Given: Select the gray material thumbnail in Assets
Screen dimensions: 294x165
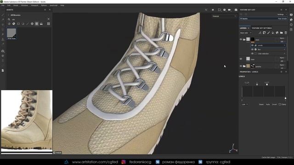Looking at the screenshot, I should click(11, 33).
